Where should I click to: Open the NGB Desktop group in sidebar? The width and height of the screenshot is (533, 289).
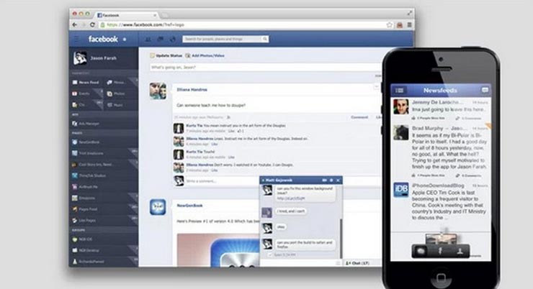(86, 250)
